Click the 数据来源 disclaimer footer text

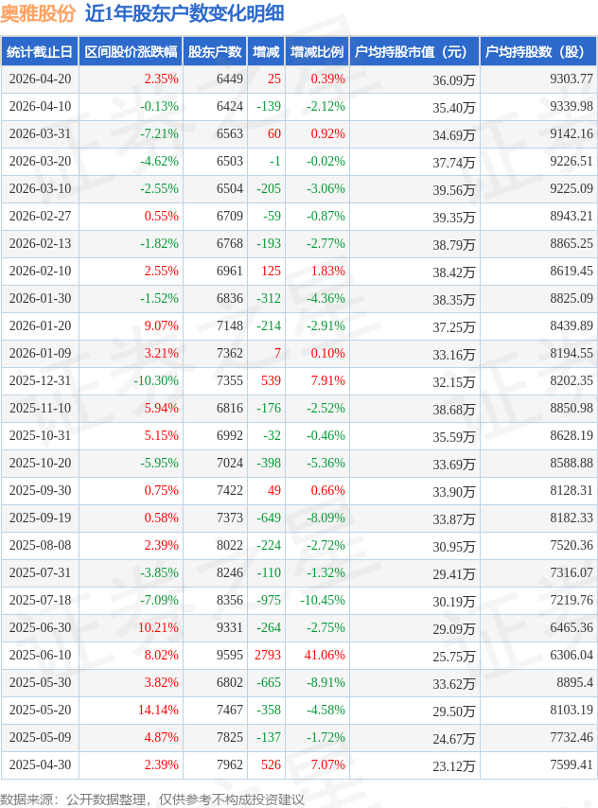coord(151,799)
